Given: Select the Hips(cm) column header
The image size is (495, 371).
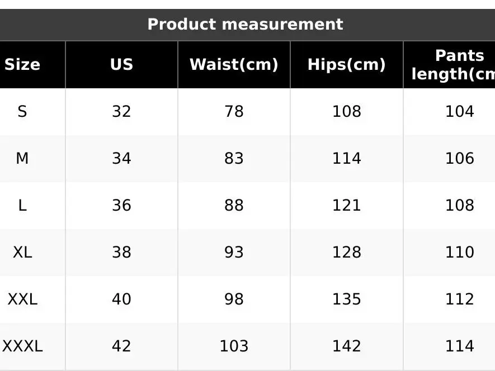Looking at the screenshot, I should click(346, 65).
